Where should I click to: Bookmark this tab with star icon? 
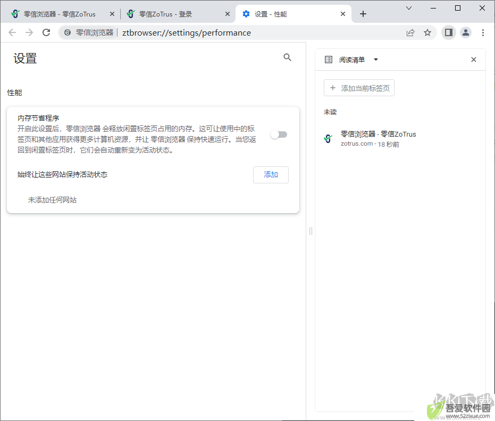click(427, 32)
